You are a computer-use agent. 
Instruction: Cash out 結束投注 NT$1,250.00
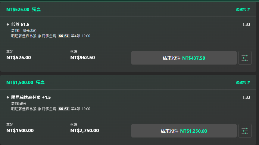click(x=184, y=131)
